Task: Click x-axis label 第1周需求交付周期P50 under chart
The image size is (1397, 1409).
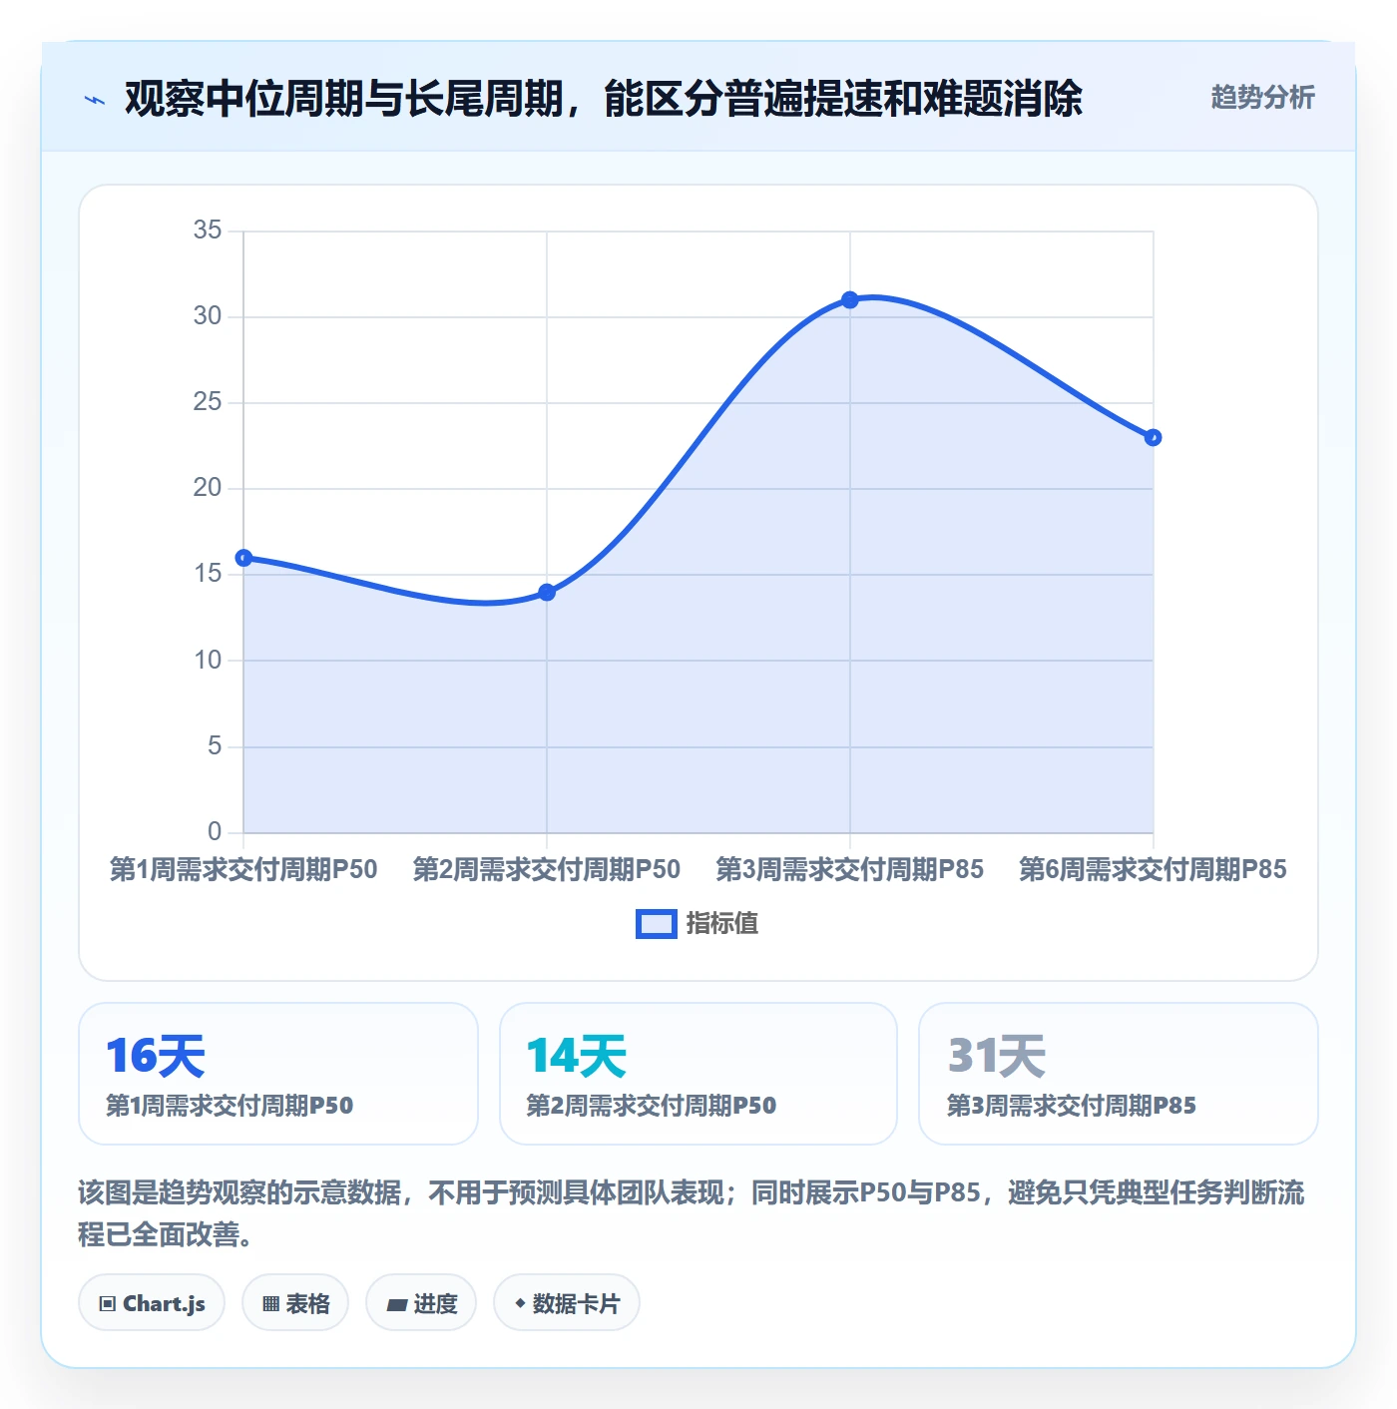Action: coord(243,869)
